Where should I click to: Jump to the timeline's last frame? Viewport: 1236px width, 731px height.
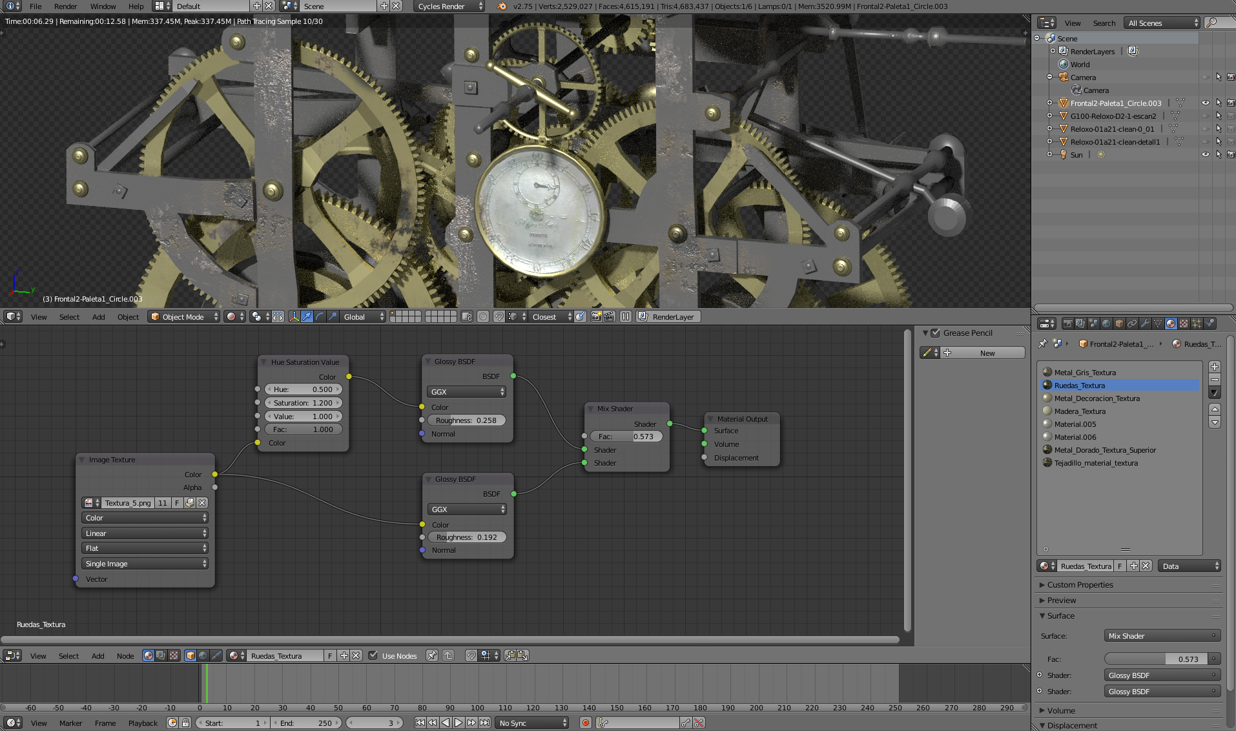click(x=485, y=723)
